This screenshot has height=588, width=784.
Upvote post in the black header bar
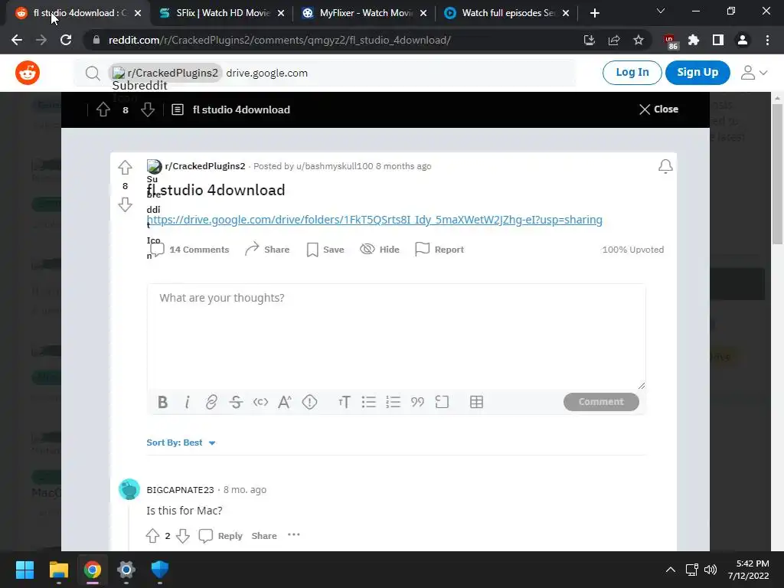(x=103, y=109)
